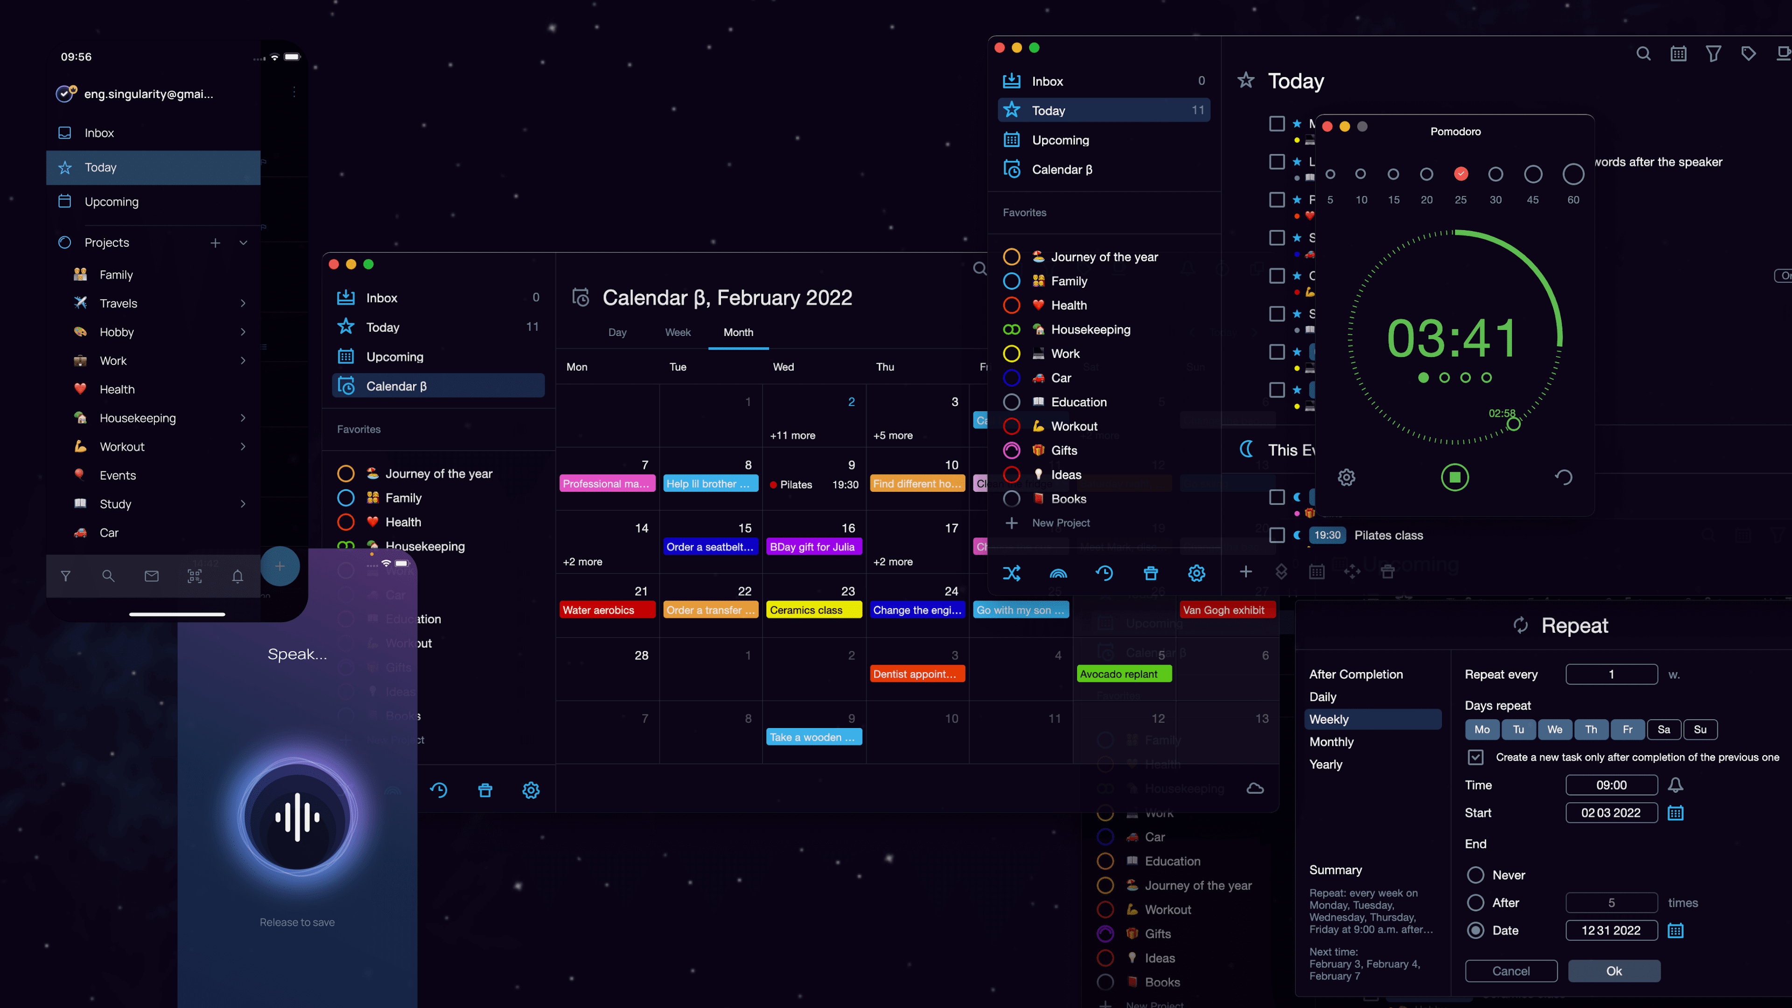Select 45 minute Pomodoro duration circle
Screen dimensions: 1792x1008
[x=1533, y=174]
